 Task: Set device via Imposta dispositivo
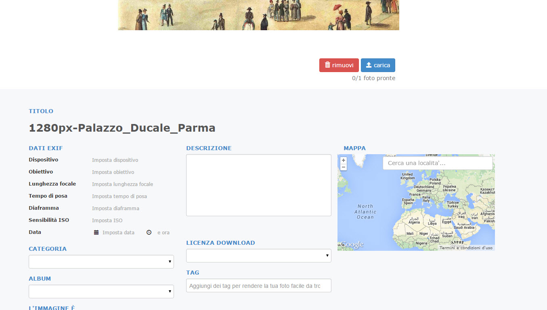pos(115,160)
